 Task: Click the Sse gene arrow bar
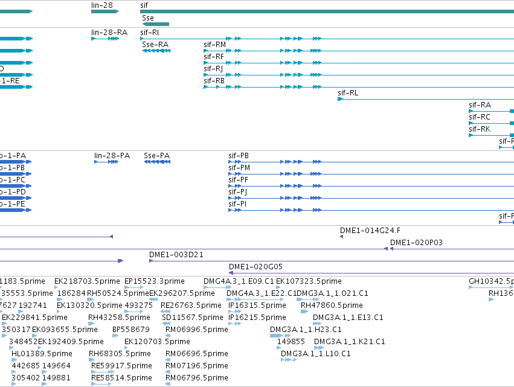click(x=156, y=24)
